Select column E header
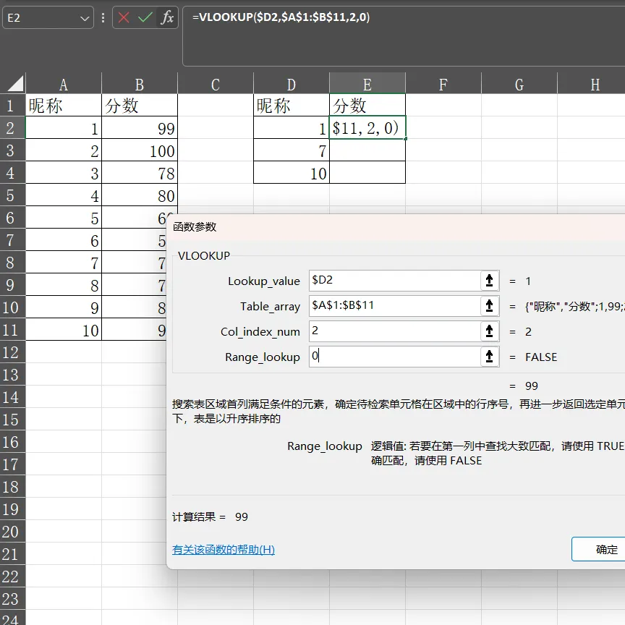This screenshot has width=625, height=625. click(x=367, y=84)
